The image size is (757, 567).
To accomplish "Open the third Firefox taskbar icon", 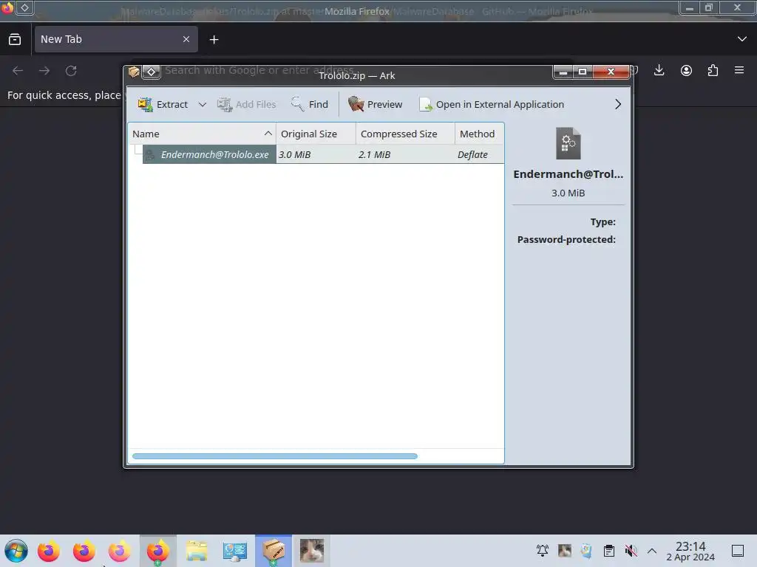I will 119,551.
